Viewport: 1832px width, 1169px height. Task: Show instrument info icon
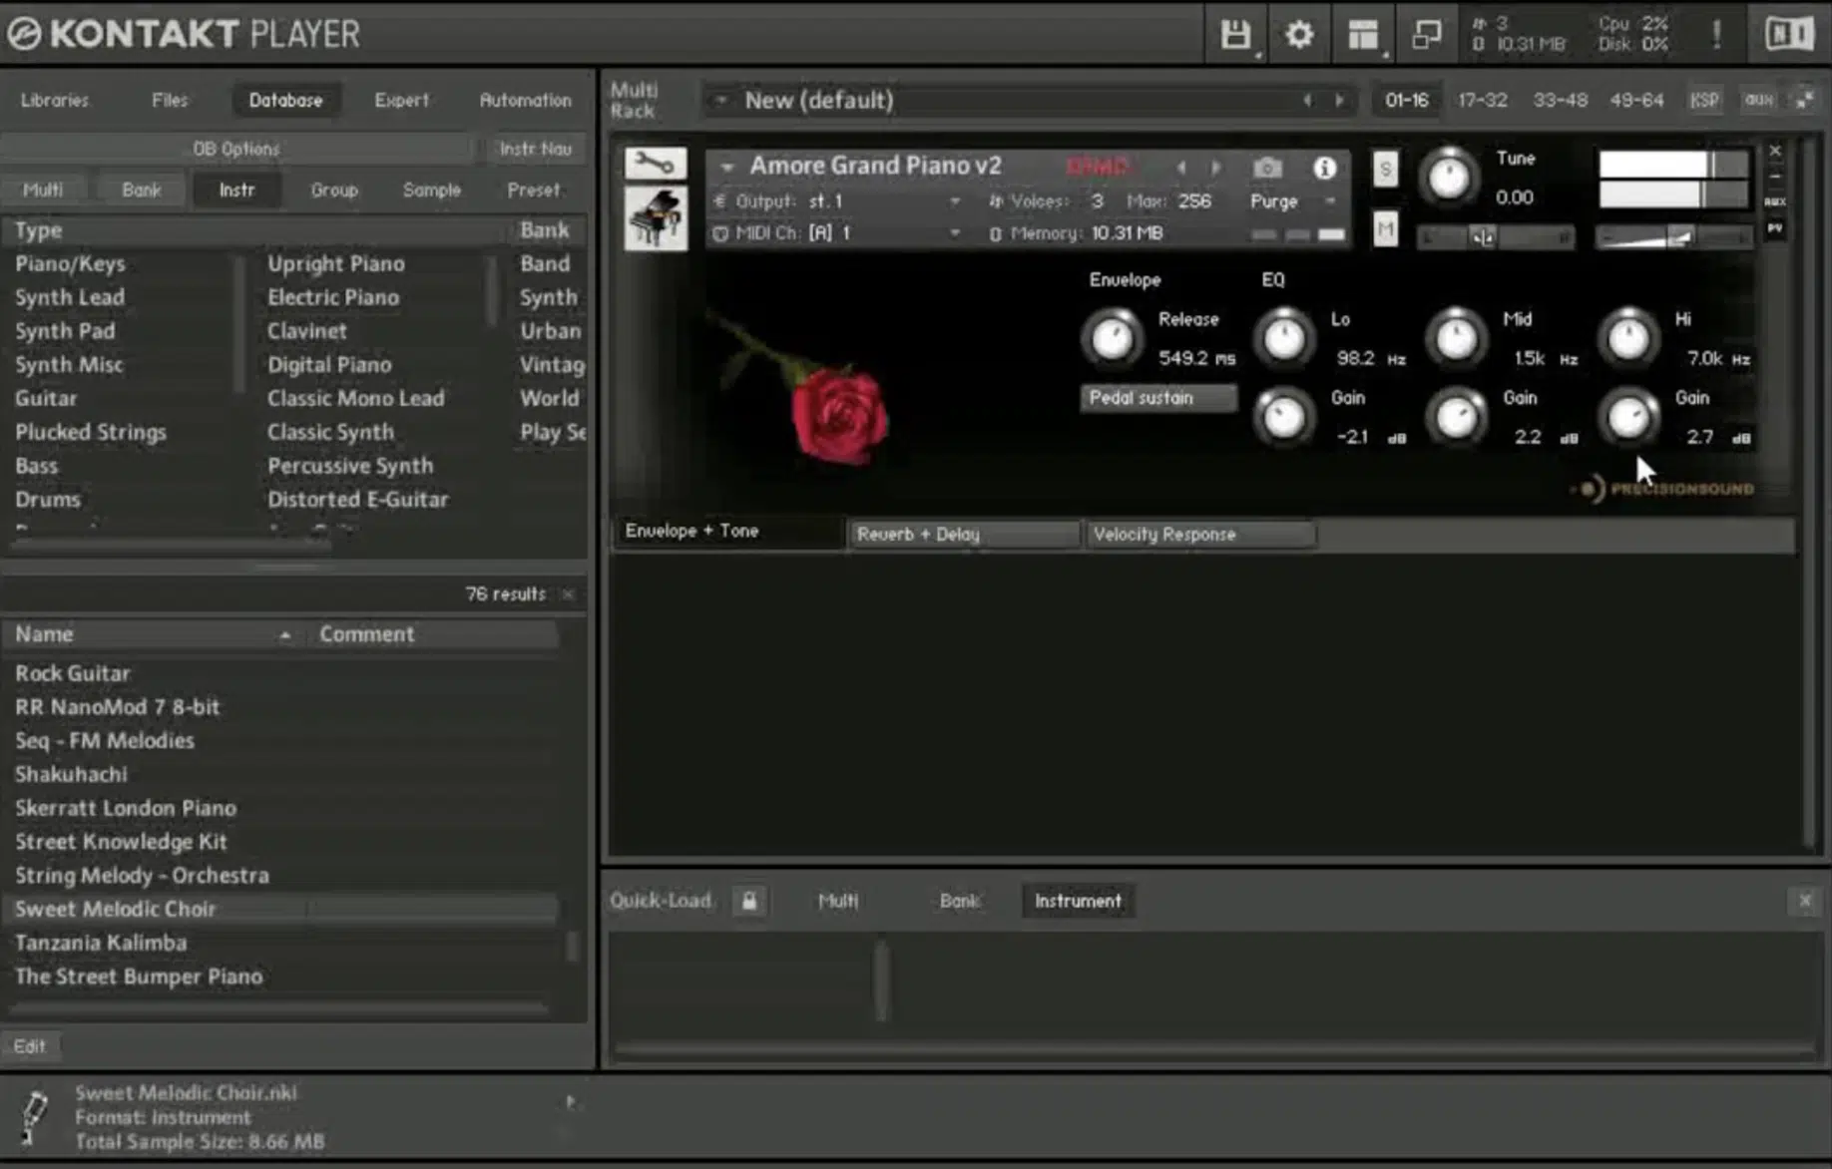coord(1324,168)
